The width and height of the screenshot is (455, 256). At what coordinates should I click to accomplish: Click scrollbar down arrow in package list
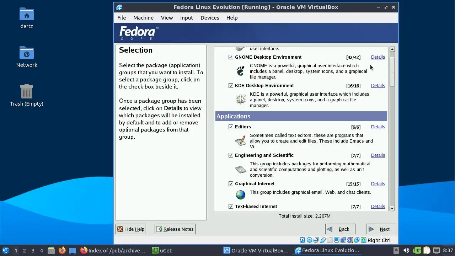click(x=392, y=208)
